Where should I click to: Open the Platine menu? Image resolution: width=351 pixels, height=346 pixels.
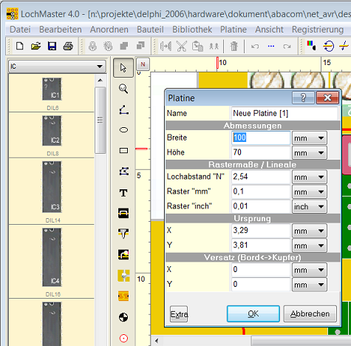234,30
